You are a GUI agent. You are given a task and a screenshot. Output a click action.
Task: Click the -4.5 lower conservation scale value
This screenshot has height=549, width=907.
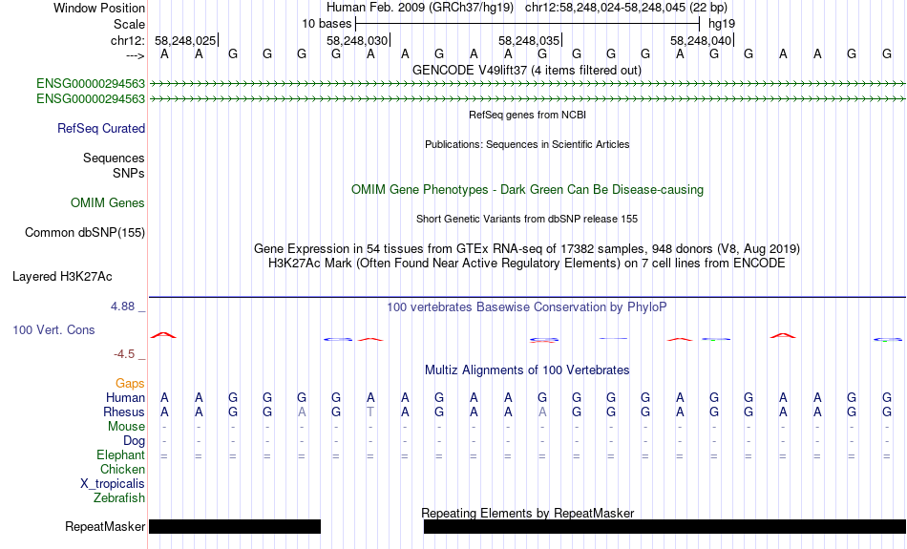(x=124, y=354)
